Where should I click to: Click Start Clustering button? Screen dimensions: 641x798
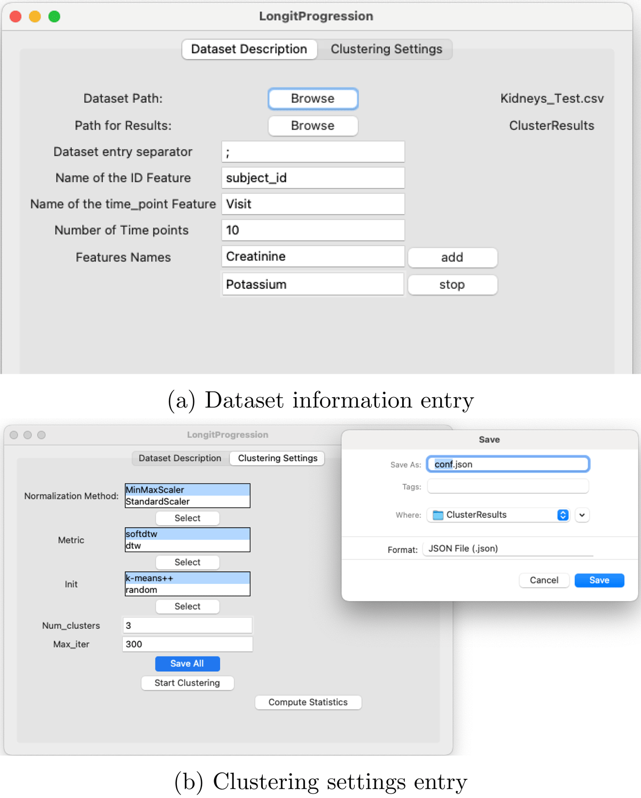(x=187, y=683)
